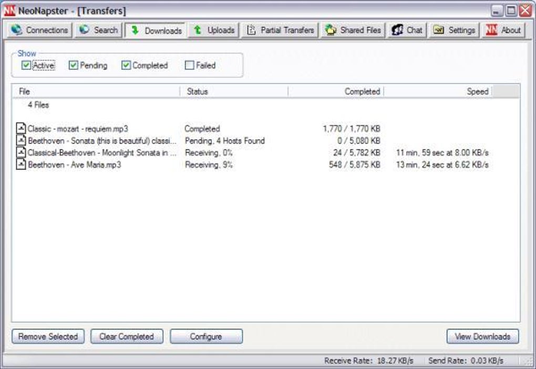Click the Remove Selected button
The height and width of the screenshot is (369, 536).
(x=48, y=336)
